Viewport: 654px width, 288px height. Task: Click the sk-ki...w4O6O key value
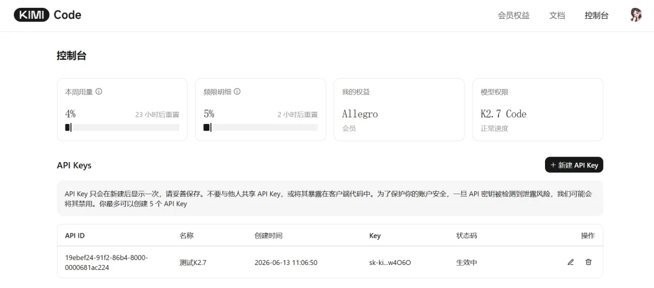390,263
